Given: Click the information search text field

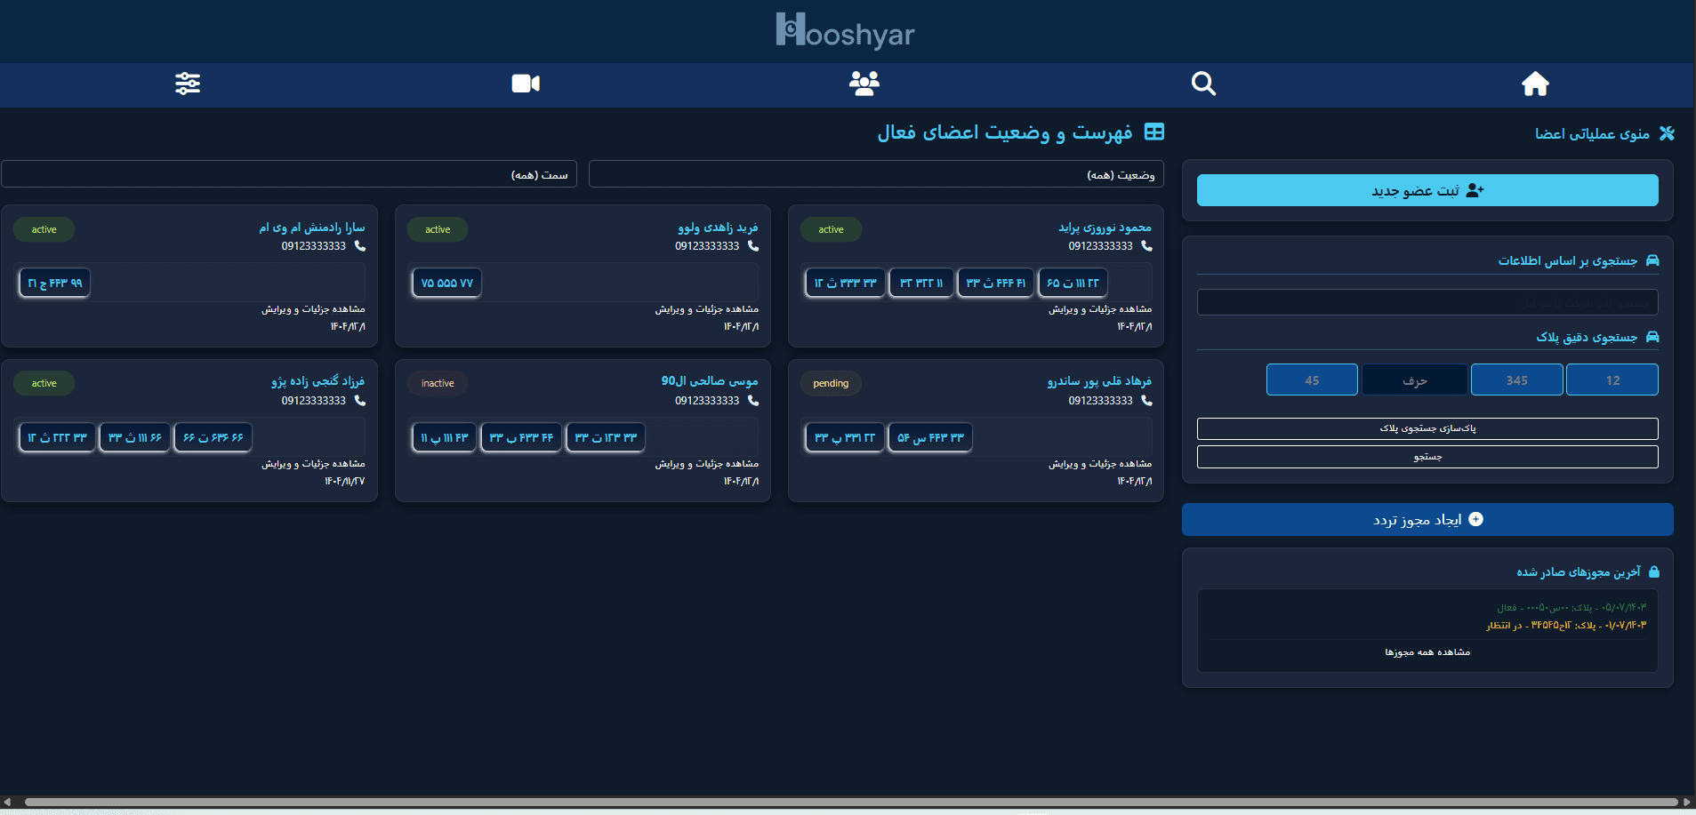Looking at the screenshot, I should tap(1427, 303).
